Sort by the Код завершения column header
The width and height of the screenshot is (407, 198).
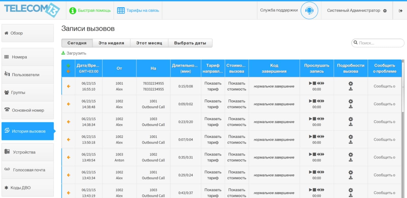coord(274,68)
